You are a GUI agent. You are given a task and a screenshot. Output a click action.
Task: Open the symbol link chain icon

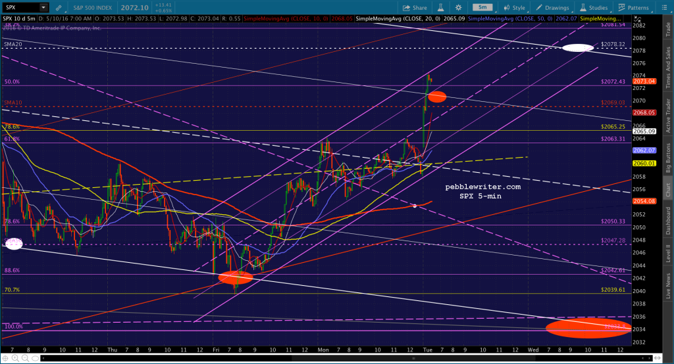pyautogui.click(x=59, y=8)
